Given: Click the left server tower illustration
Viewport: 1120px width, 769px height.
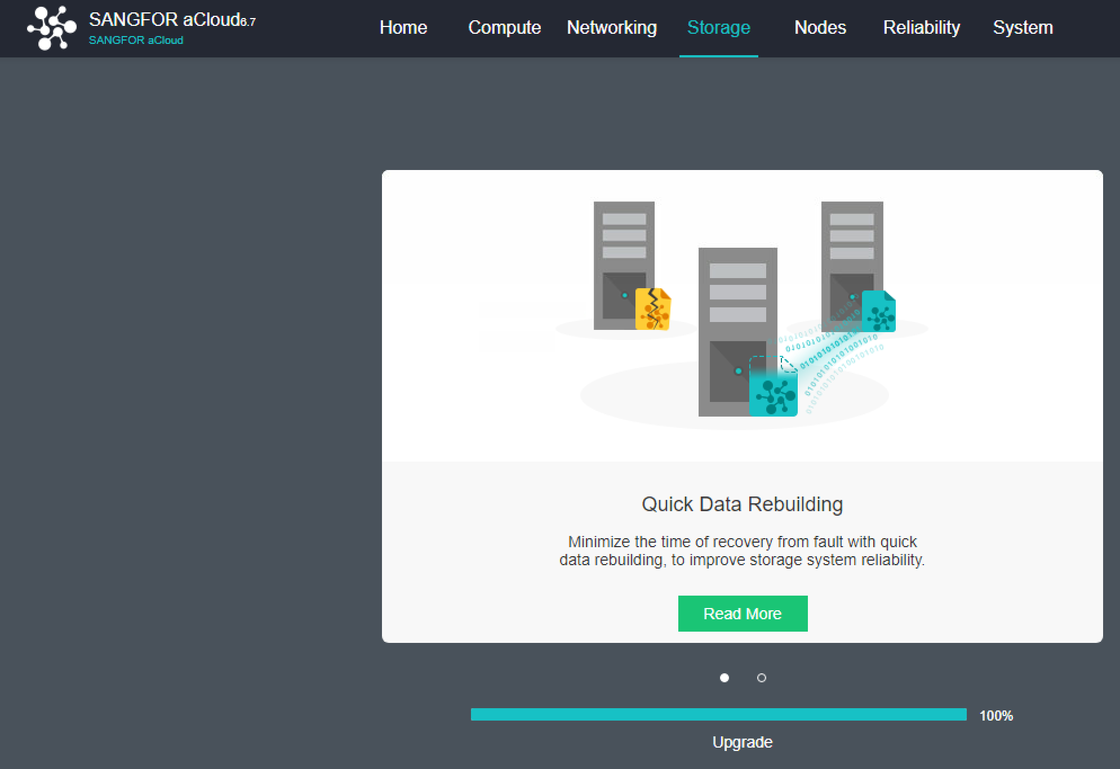Looking at the screenshot, I should point(624,265).
